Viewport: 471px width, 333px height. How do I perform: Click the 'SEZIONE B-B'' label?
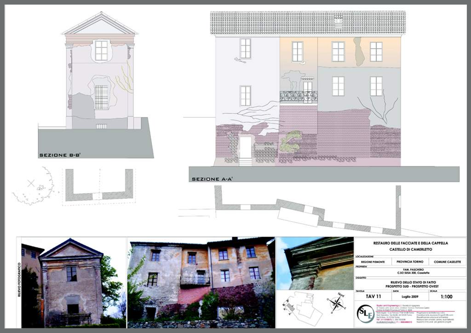[60, 155]
